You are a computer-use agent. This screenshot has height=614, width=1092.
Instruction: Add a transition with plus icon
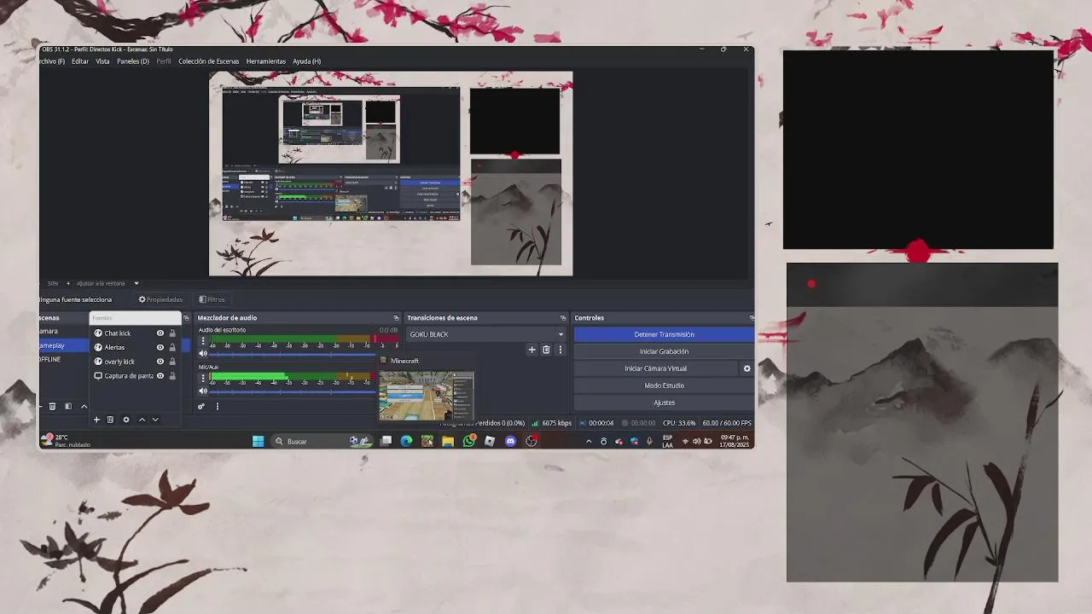pos(532,350)
